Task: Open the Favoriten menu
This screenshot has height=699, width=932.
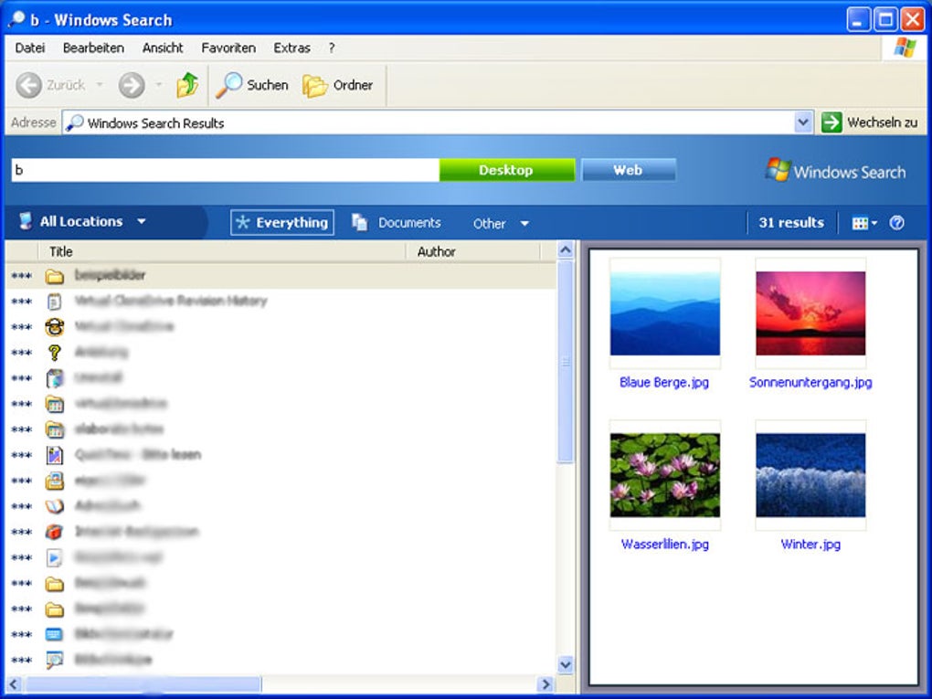Action: coord(228,48)
